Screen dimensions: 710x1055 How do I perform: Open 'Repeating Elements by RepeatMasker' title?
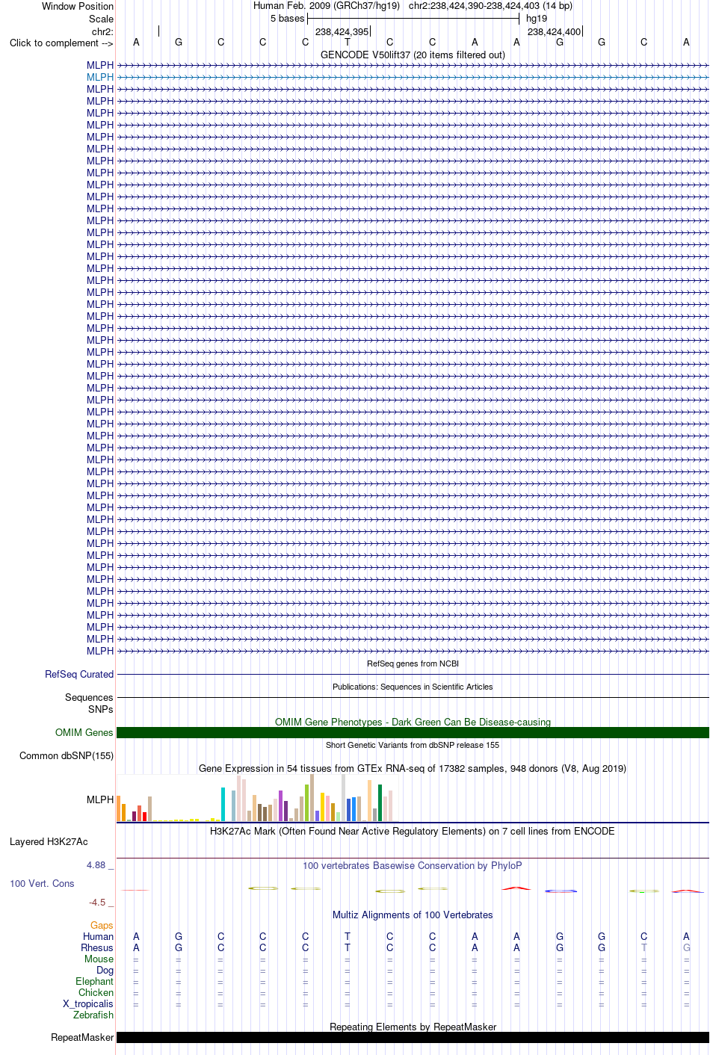click(x=413, y=1027)
